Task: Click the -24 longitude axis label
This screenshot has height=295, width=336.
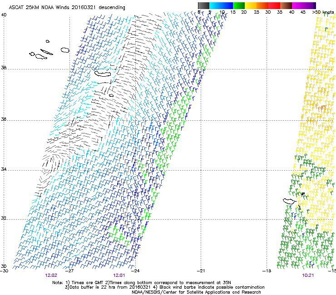Action: [135, 271]
